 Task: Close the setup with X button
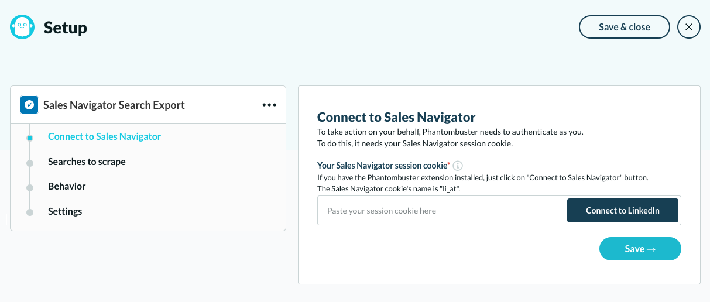(x=689, y=27)
